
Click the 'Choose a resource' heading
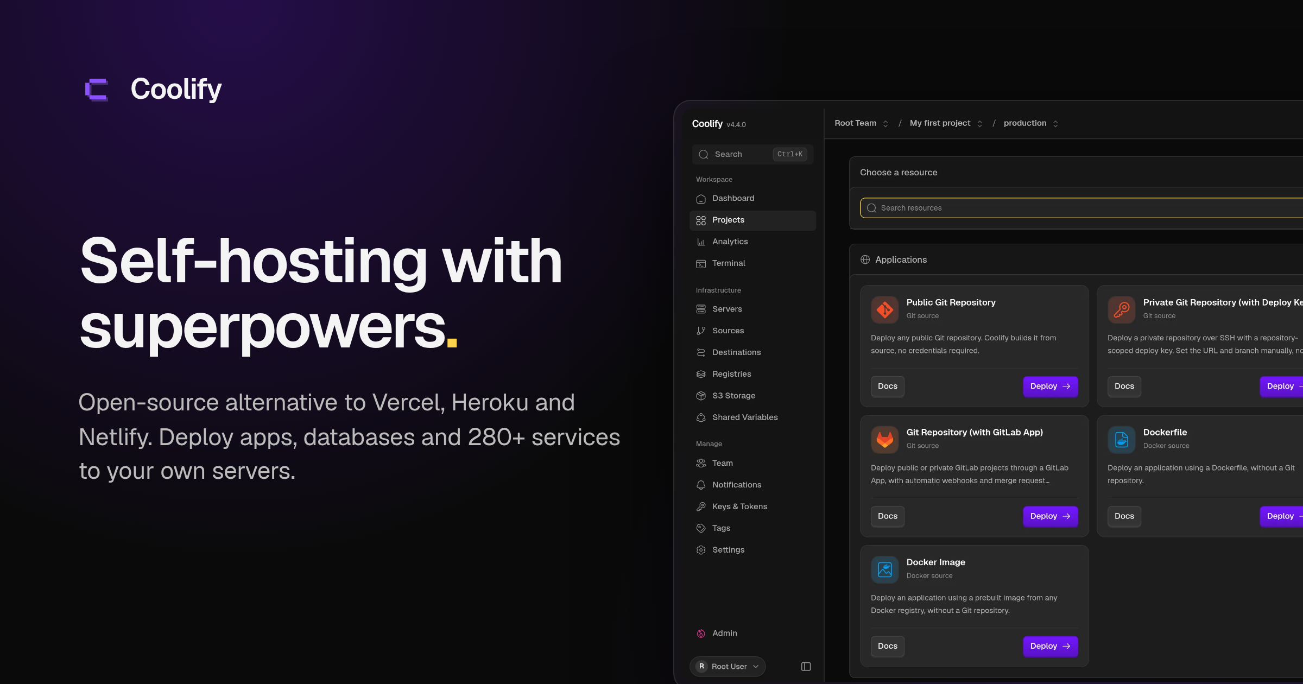pyautogui.click(x=899, y=172)
